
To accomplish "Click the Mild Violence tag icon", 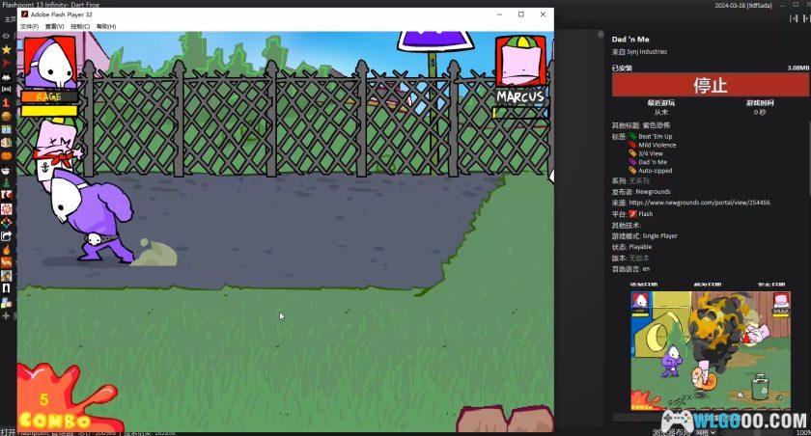I will [x=633, y=145].
